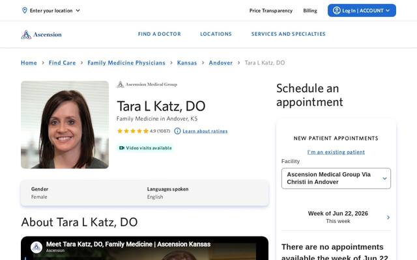This screenshot has height=260, width=417.
Task: Click the Ascension Medical Group logo
Action: pyautogui.click(x=147, y=84)
